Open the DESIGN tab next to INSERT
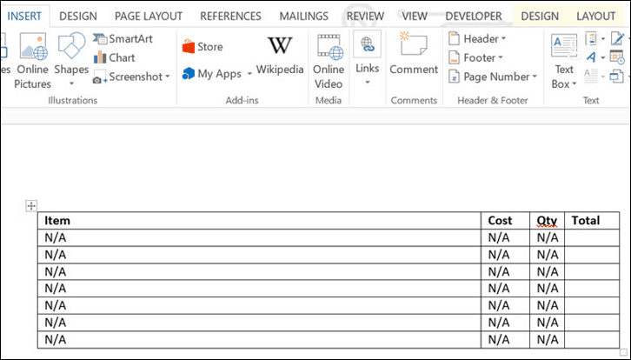This screenshot has width=631, height=360. (78, 17)
